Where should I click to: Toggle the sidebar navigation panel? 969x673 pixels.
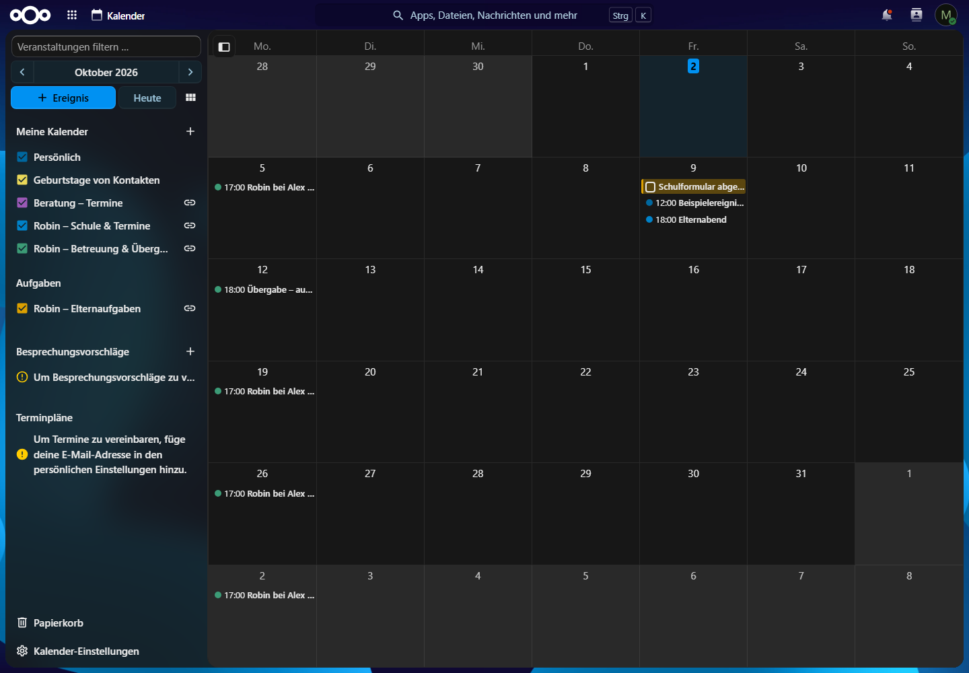tap(224, 46)
